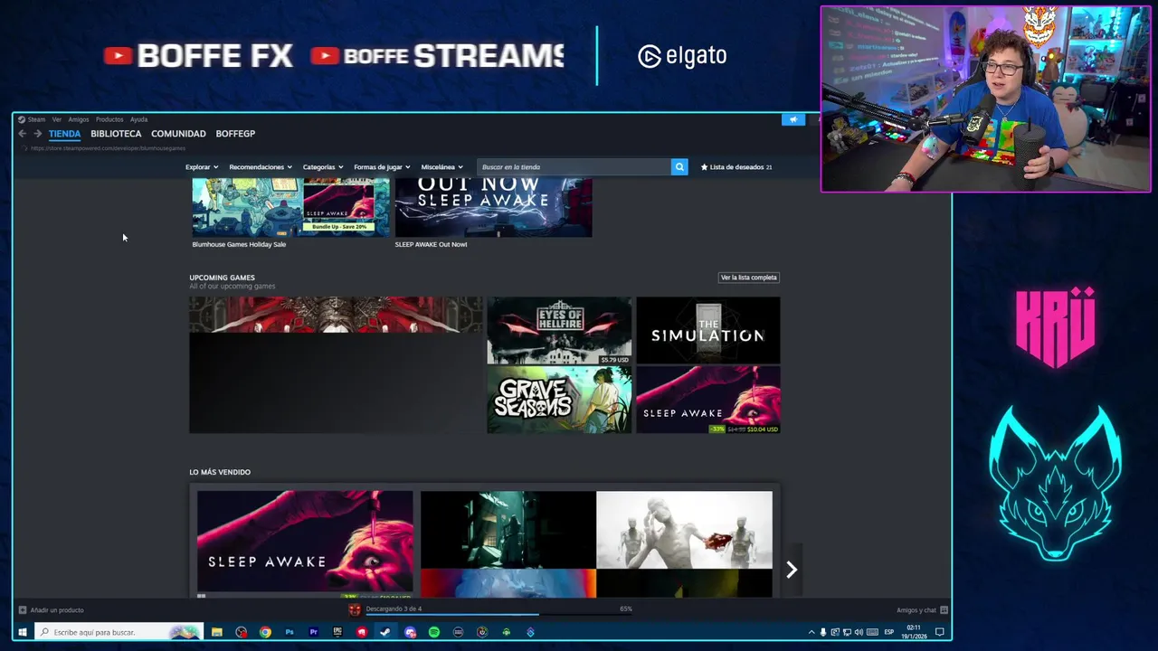Open Premiere Pro from the taskbar
Screen dimensions: 1158x651
click(x=314, y=632)
